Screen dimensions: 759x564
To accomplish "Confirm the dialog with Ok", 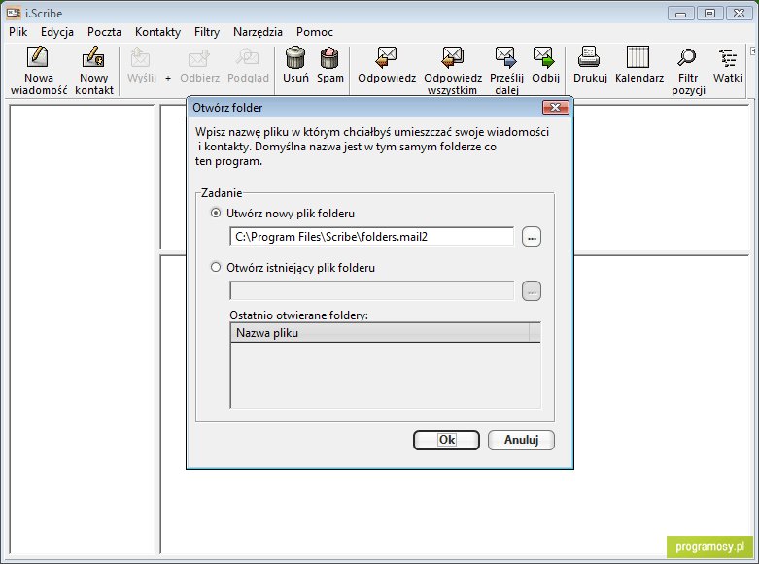I will click(x=446, y=440).
